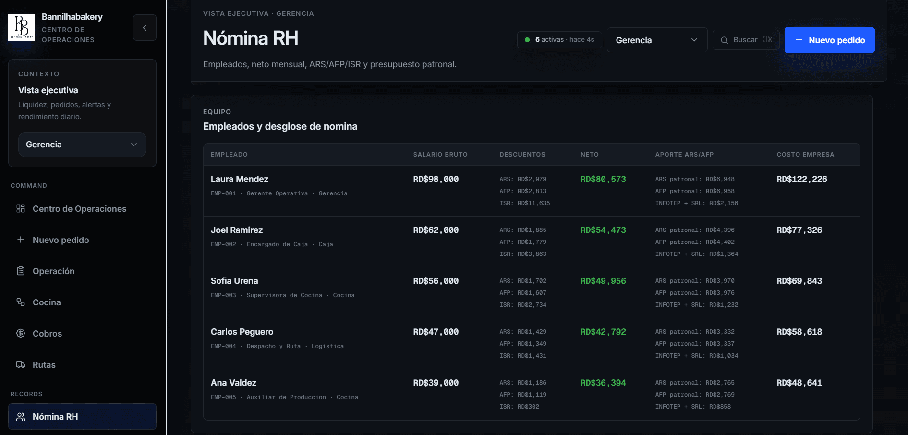Click plus icon in blue Nuevo pedido button
This screenshot has height=435, width=908.
(x=799, y=40)
